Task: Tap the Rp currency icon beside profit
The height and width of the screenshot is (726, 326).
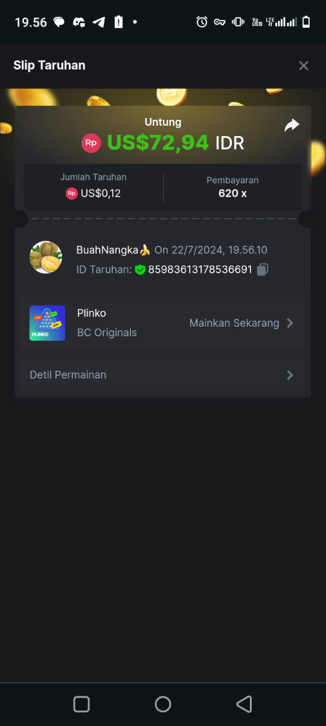Action: click(91, 143)
